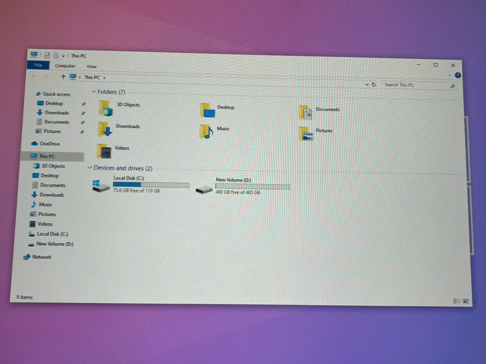Click the Quick access star icon
This screenshot has height=364, width=486.
click(38, 94)
